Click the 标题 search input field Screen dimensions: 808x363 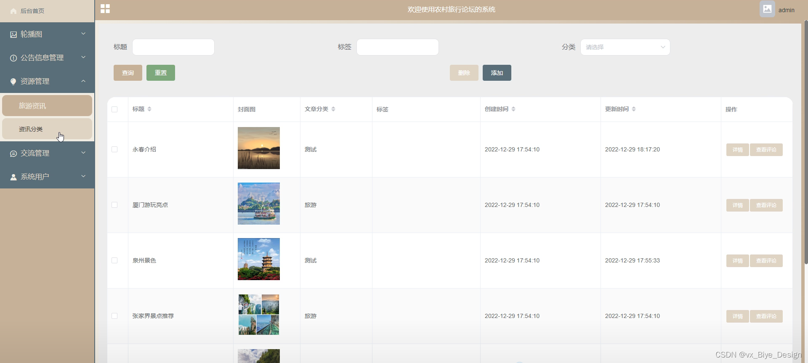[x=173, y=47]
